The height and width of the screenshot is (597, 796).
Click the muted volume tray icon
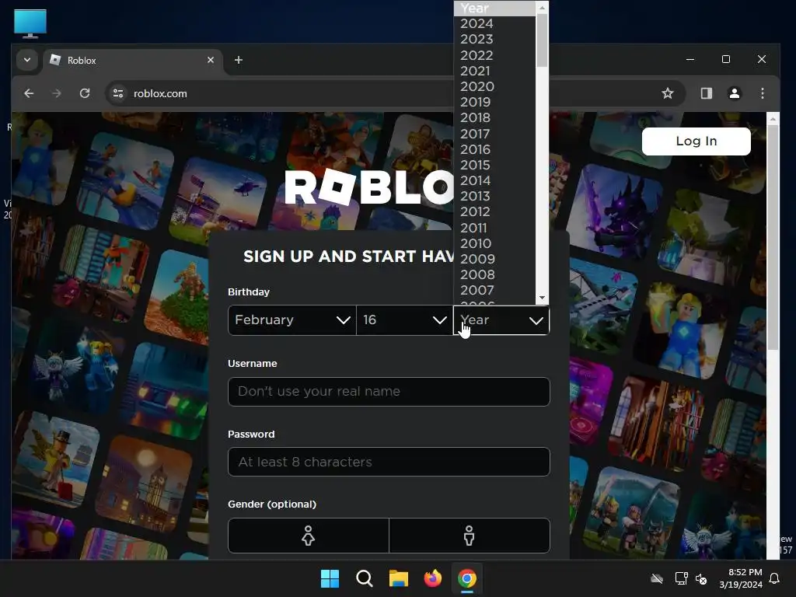(701, 578)
